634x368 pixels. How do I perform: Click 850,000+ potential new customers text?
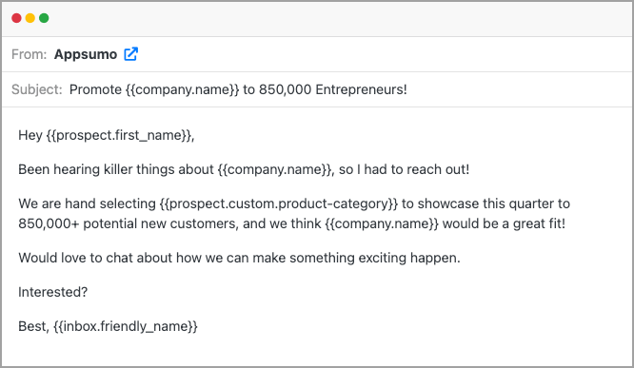point(128,223)
